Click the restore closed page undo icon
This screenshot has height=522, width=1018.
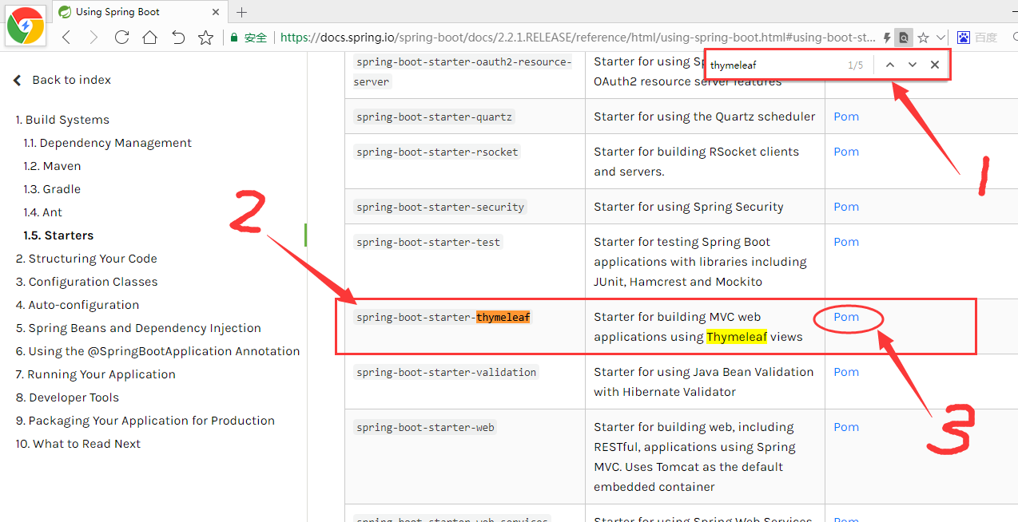point(177,38)
